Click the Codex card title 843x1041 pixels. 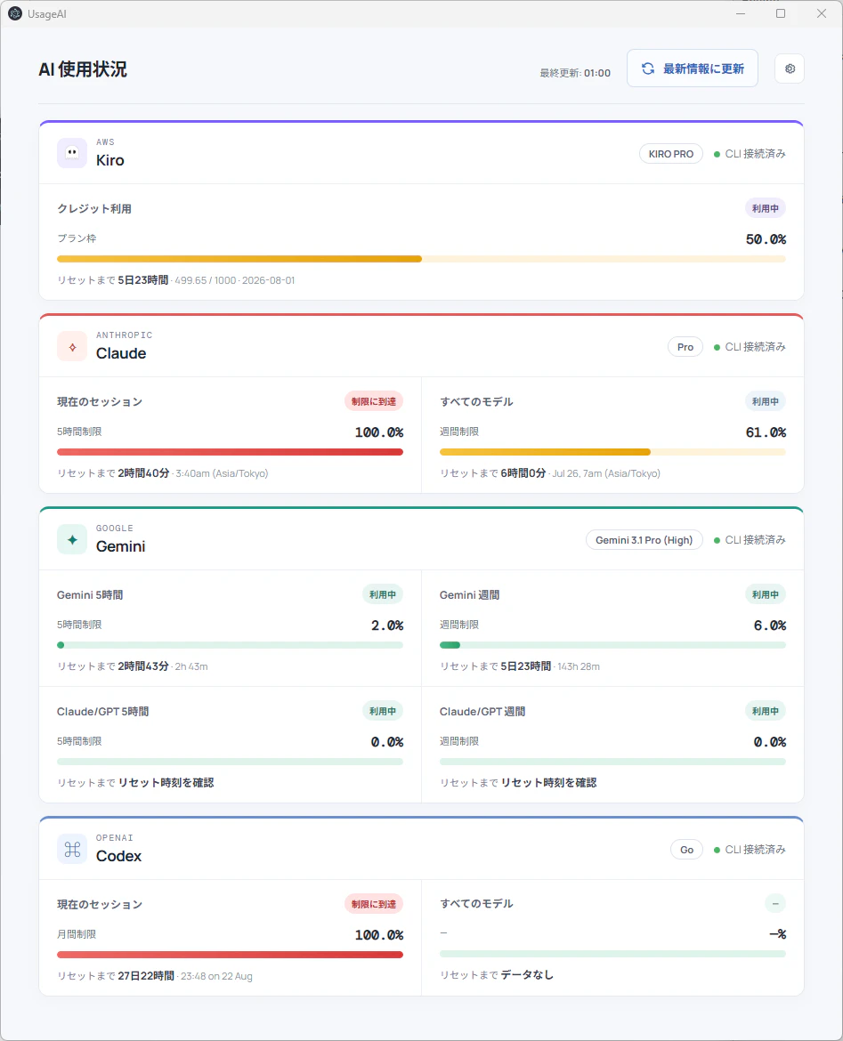[x=118, y=856]
